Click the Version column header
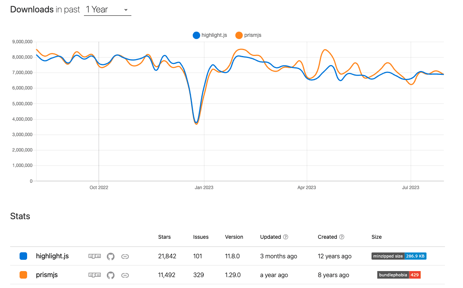463x288 pixels. (x=234, y=237)
